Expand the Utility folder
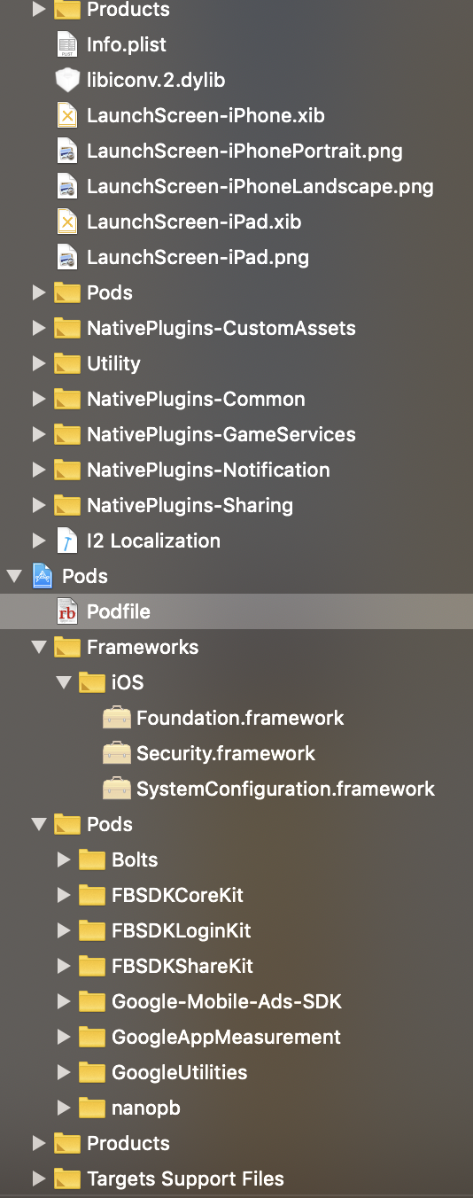This screenshot has width=473, height=1198. tap(38, 363)
